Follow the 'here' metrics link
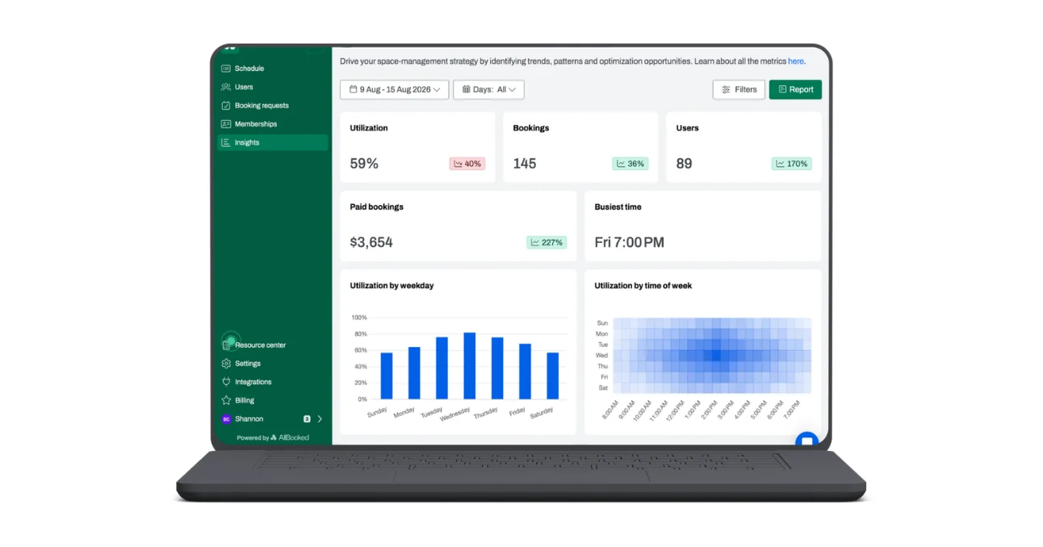The image size is (1043, 547). point(796,61)
